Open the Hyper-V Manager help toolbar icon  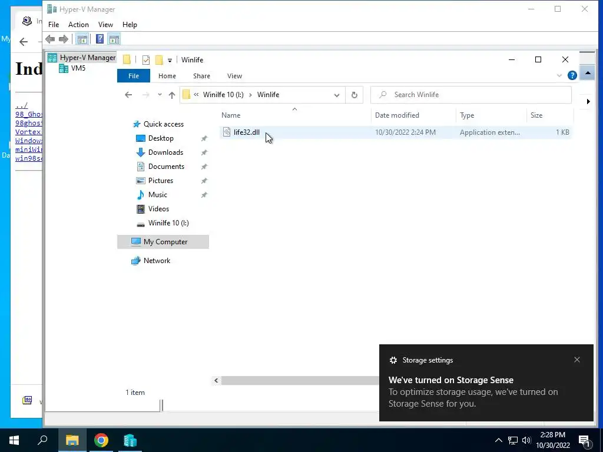pos(100,39)
